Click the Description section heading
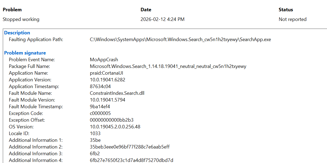The image size is (327, 163). [17, 33]
